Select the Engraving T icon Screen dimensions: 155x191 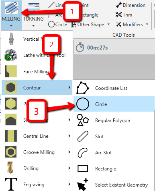point(11,184)
